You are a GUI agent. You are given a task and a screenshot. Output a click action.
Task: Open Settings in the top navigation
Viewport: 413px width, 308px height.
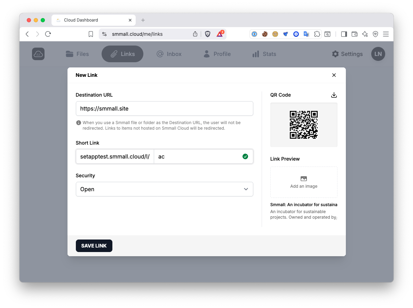[x=347, y=54]
